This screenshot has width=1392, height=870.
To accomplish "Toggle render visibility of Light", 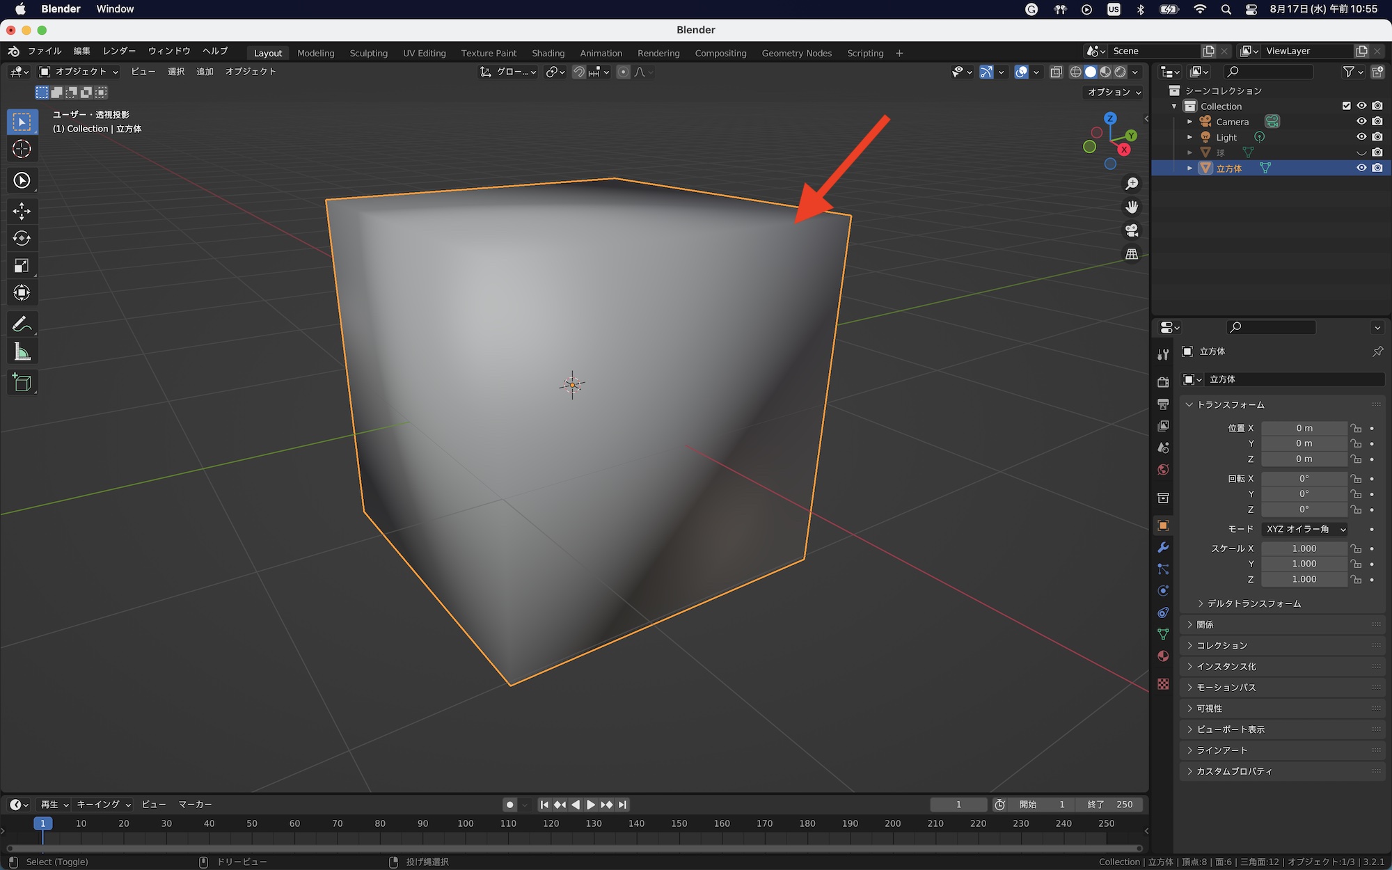I will coord(1377,137).
